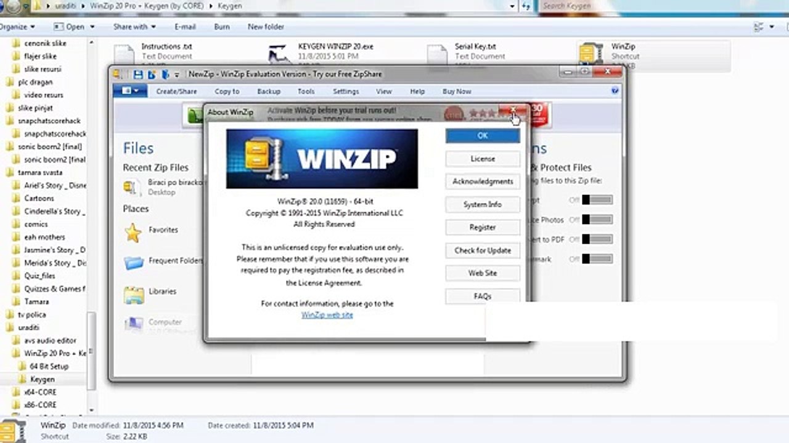Confirm the About WinZip dialog with OK

pos(483,136)
